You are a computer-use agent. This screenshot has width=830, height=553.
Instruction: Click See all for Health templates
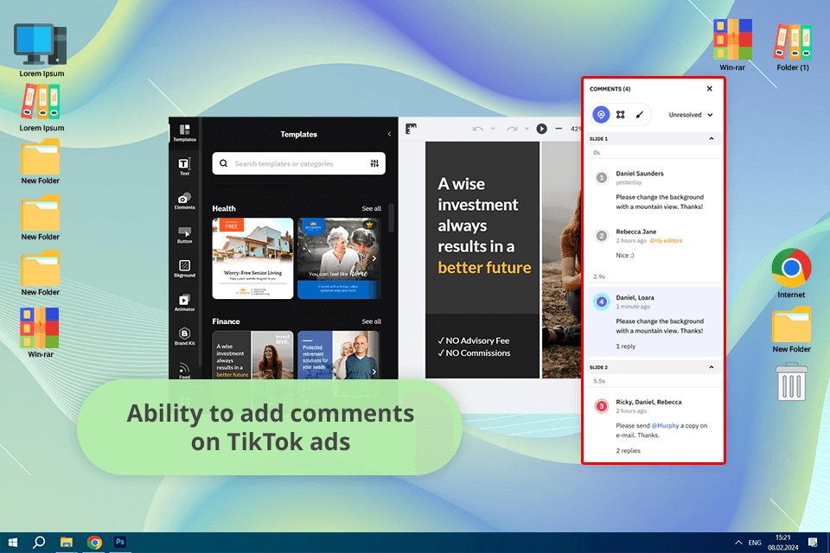371,208
